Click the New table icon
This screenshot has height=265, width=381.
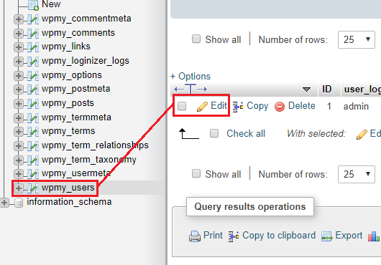33,5
